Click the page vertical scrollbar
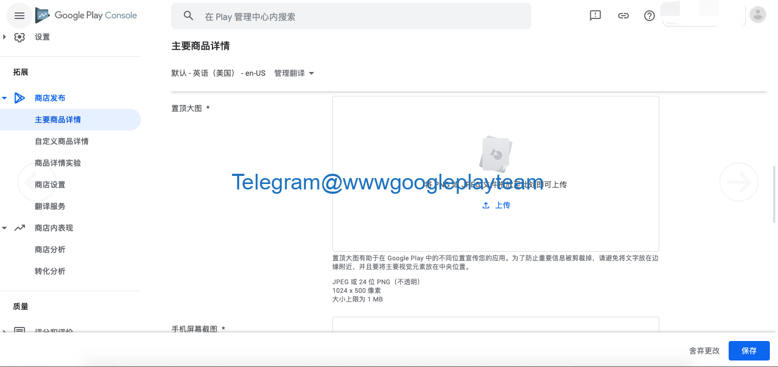 [x=774, y=195]
